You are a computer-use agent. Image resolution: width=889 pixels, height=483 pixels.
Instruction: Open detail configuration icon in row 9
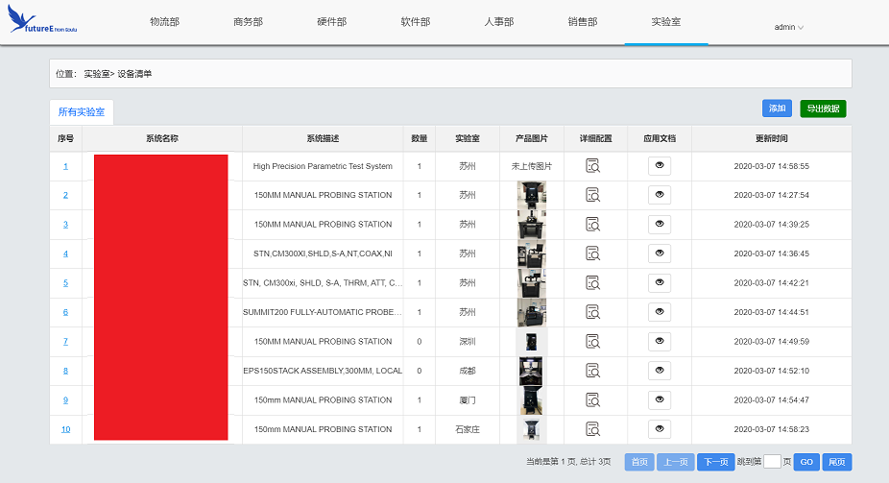coord(593,399)
